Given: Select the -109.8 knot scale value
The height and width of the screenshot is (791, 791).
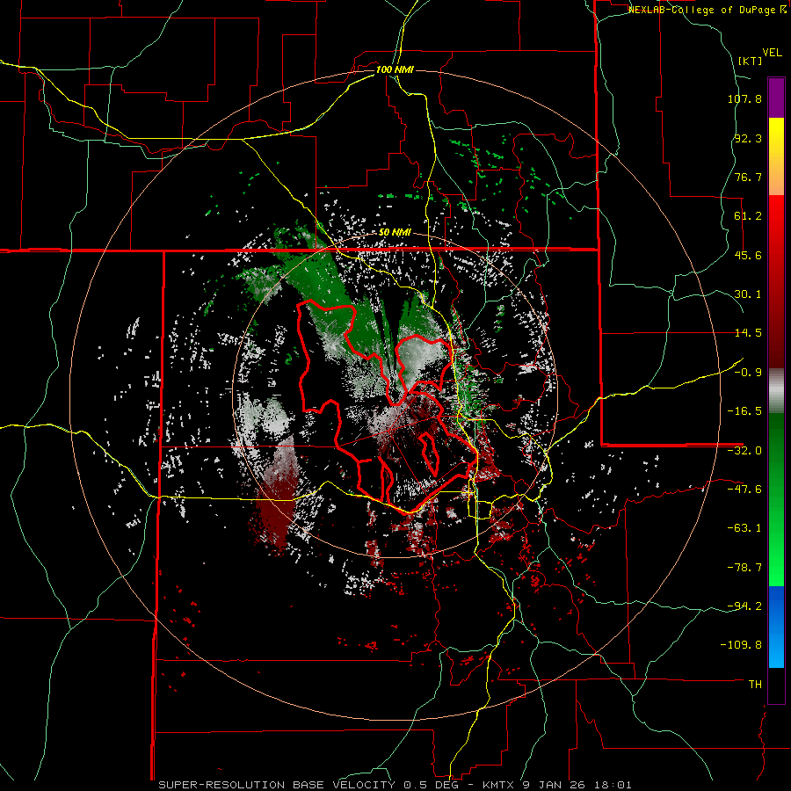Looking at the screenshot, I should point(742,645).
